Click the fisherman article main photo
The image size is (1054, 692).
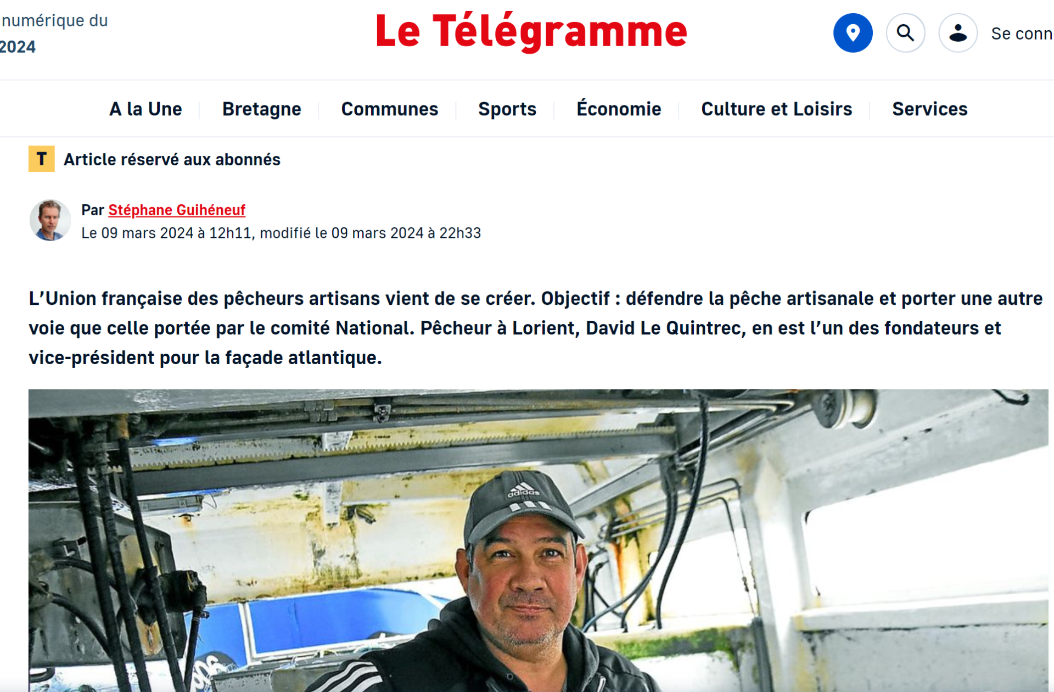(539, 540)
